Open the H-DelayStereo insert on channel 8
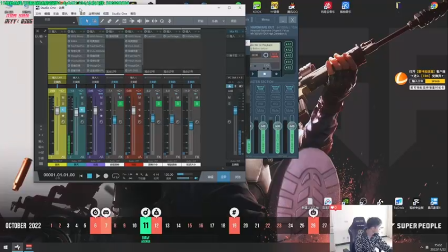448x252 pixels. 191,36
